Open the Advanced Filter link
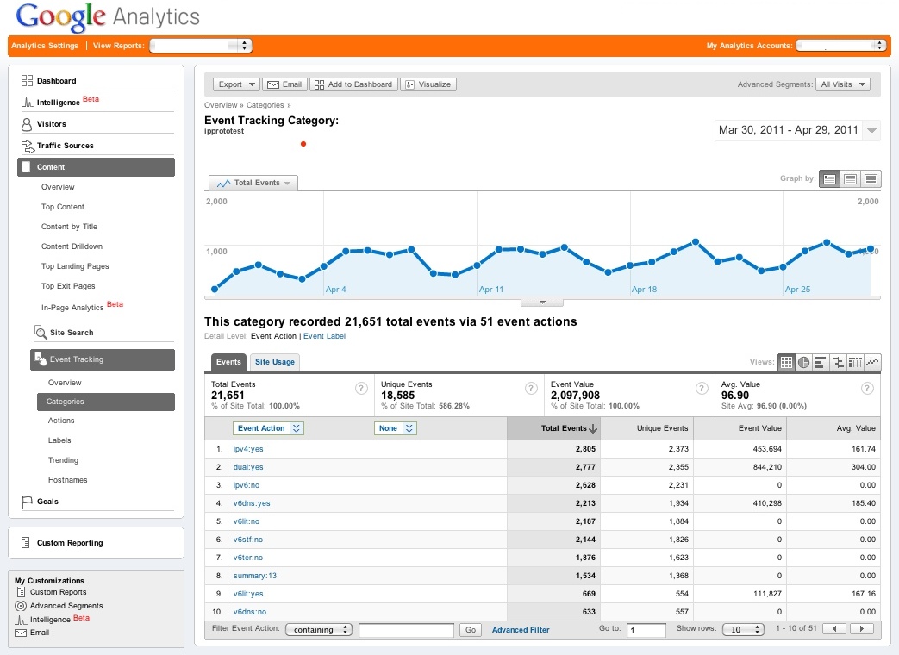 tap(521, 630)
